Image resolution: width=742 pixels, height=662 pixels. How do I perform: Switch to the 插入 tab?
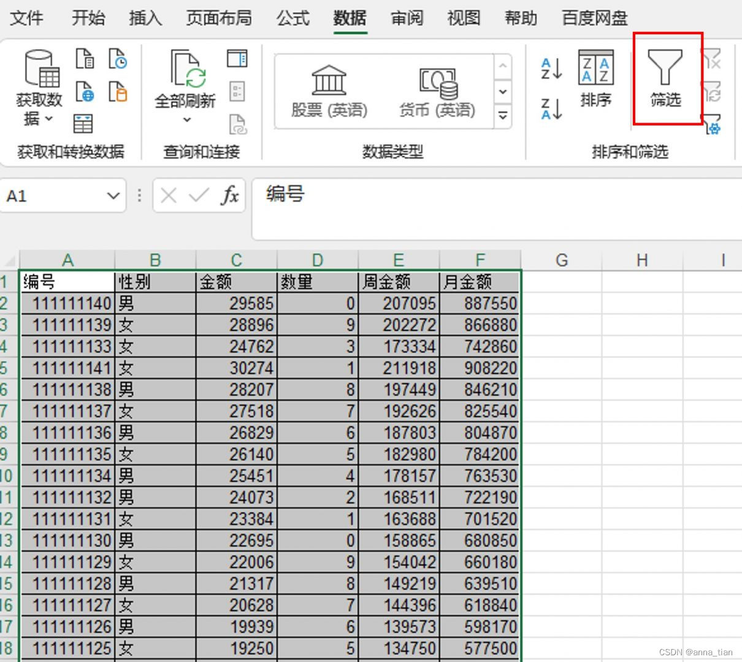click(x=145, y=18)
